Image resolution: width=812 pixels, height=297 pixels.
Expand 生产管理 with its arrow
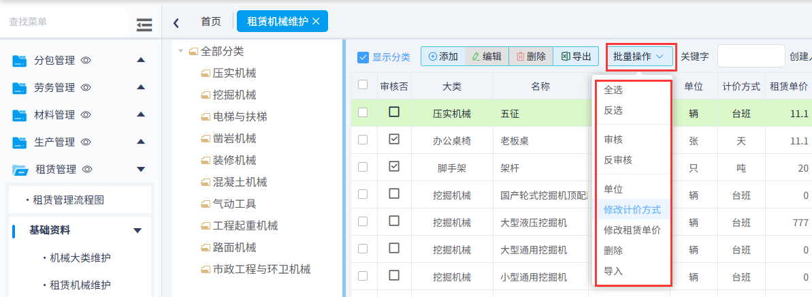(140, 141)
